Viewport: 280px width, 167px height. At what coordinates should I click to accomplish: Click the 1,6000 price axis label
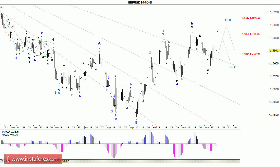274,25
